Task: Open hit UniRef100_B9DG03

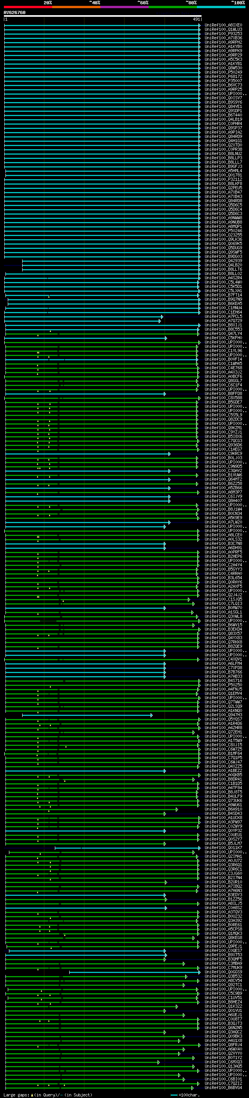Action: (x=223, y=257)
